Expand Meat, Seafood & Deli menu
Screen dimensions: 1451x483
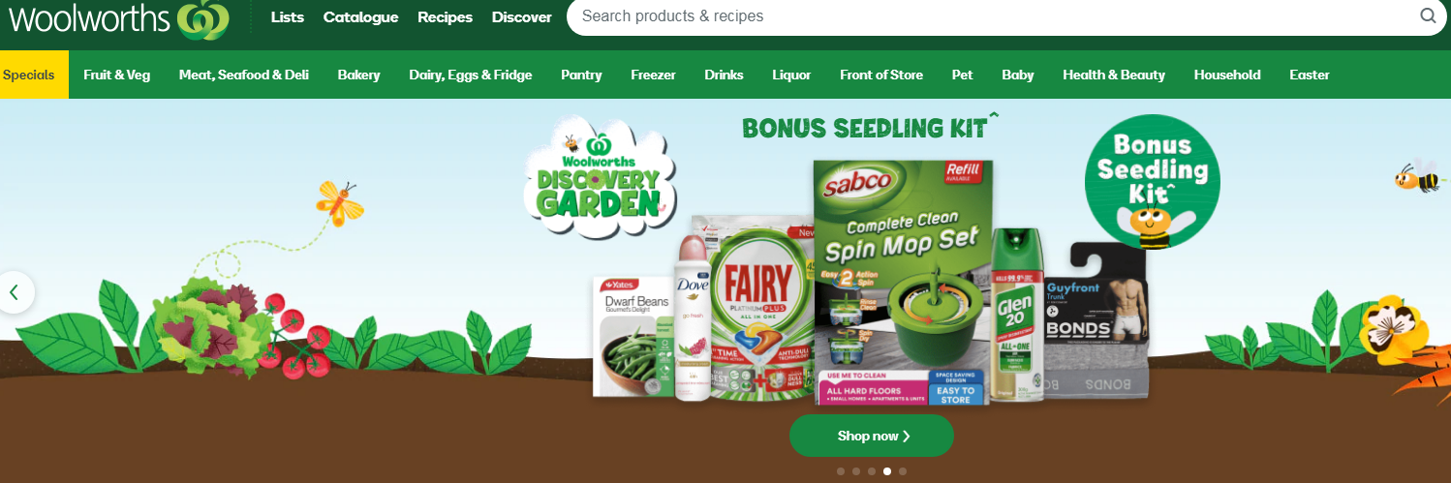[x=244, y=75]
